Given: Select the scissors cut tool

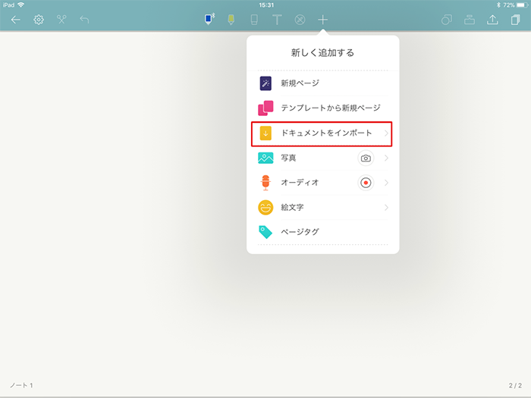Looking at the screenshot, I should pos(61,20).
